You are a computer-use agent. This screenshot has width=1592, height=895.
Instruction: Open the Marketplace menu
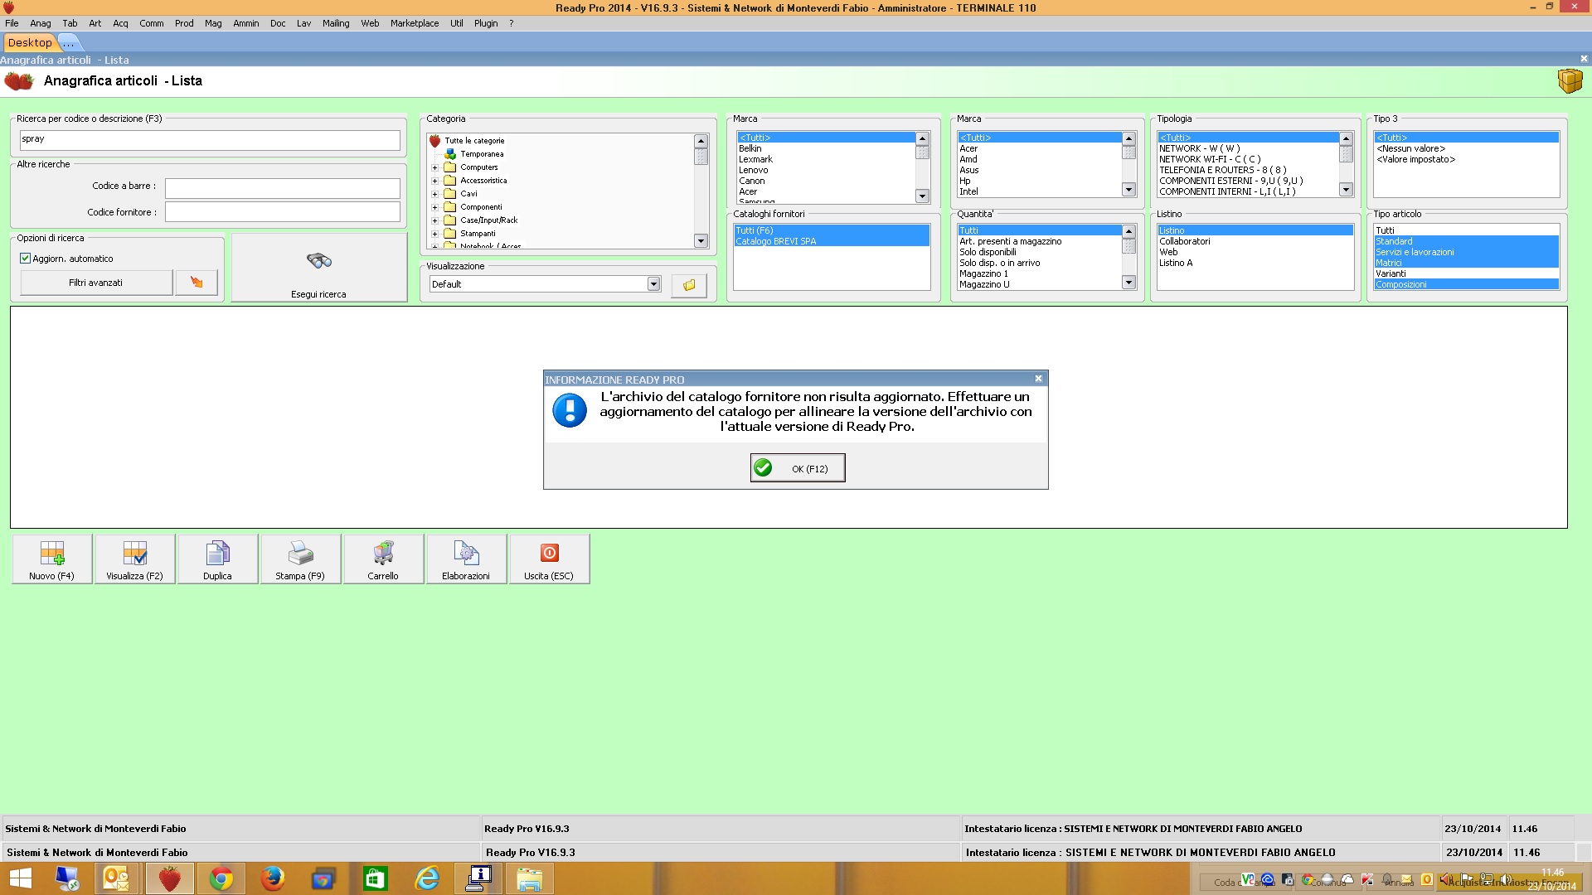coord(415,23)
